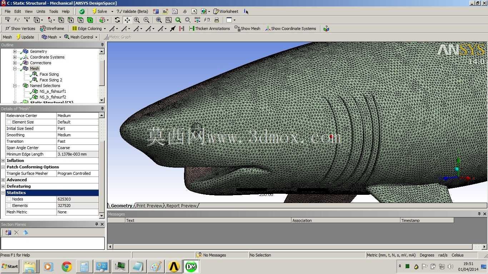Click the Coordinate XYZ selection icon
Screen dimensions: 488x274
pyautogui.click(x=27, y=20)
